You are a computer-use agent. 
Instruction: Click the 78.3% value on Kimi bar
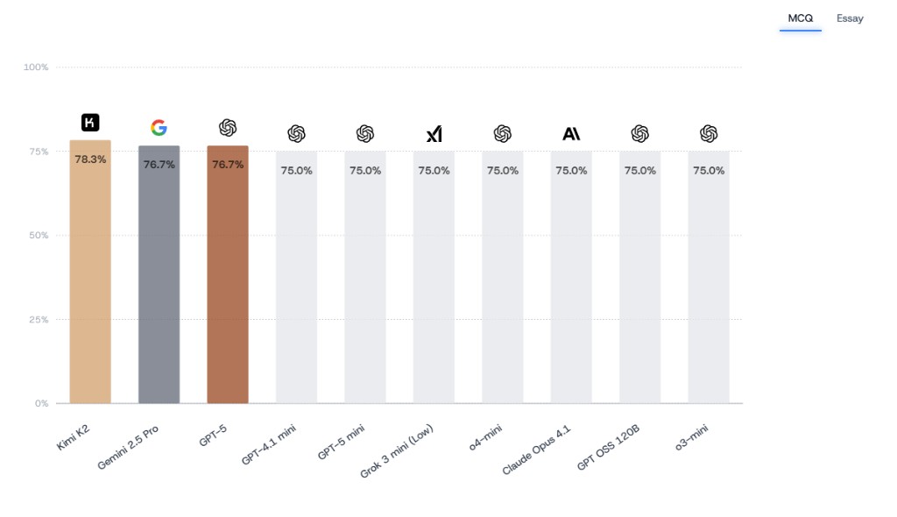click(x=90, y=159)
